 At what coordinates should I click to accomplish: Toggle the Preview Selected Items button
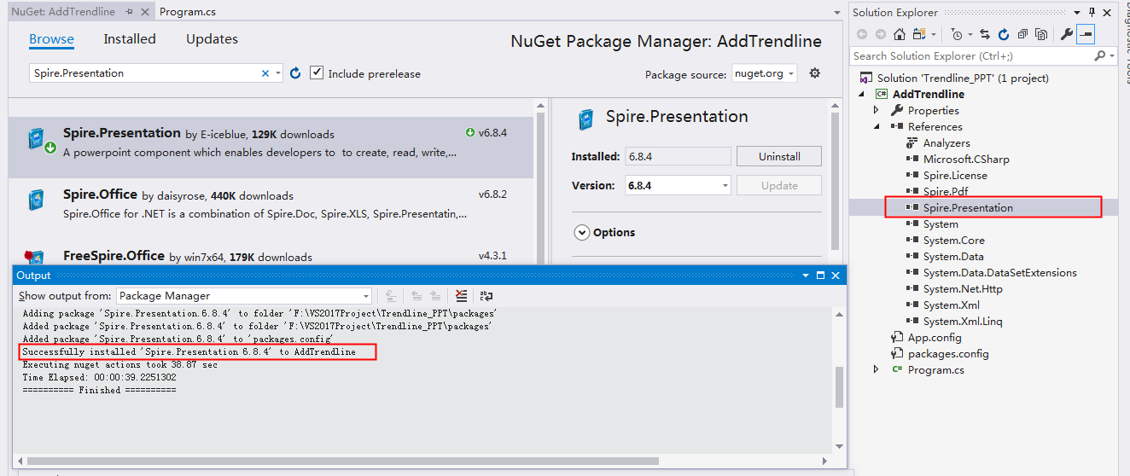(x=1086, y=34)
